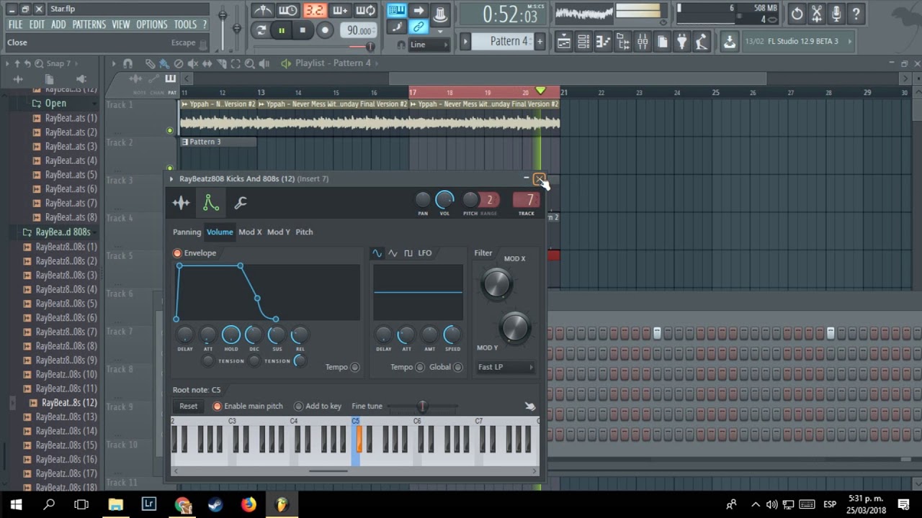The height and width of the screenshot is (518, 922).
Task: Select the sine LFO shape
Action: tap(377, 253)
